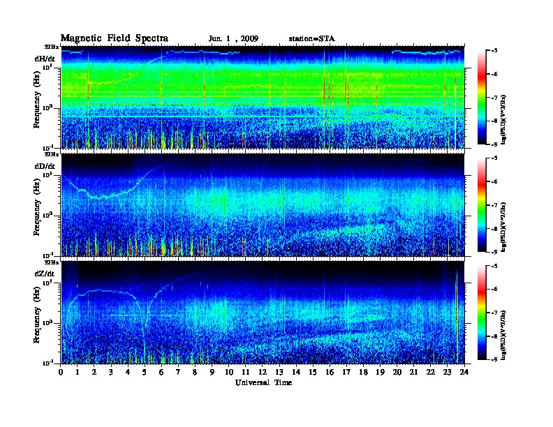
Task: Select the "22" Universal Time tick
Action: tap(431, 373)
